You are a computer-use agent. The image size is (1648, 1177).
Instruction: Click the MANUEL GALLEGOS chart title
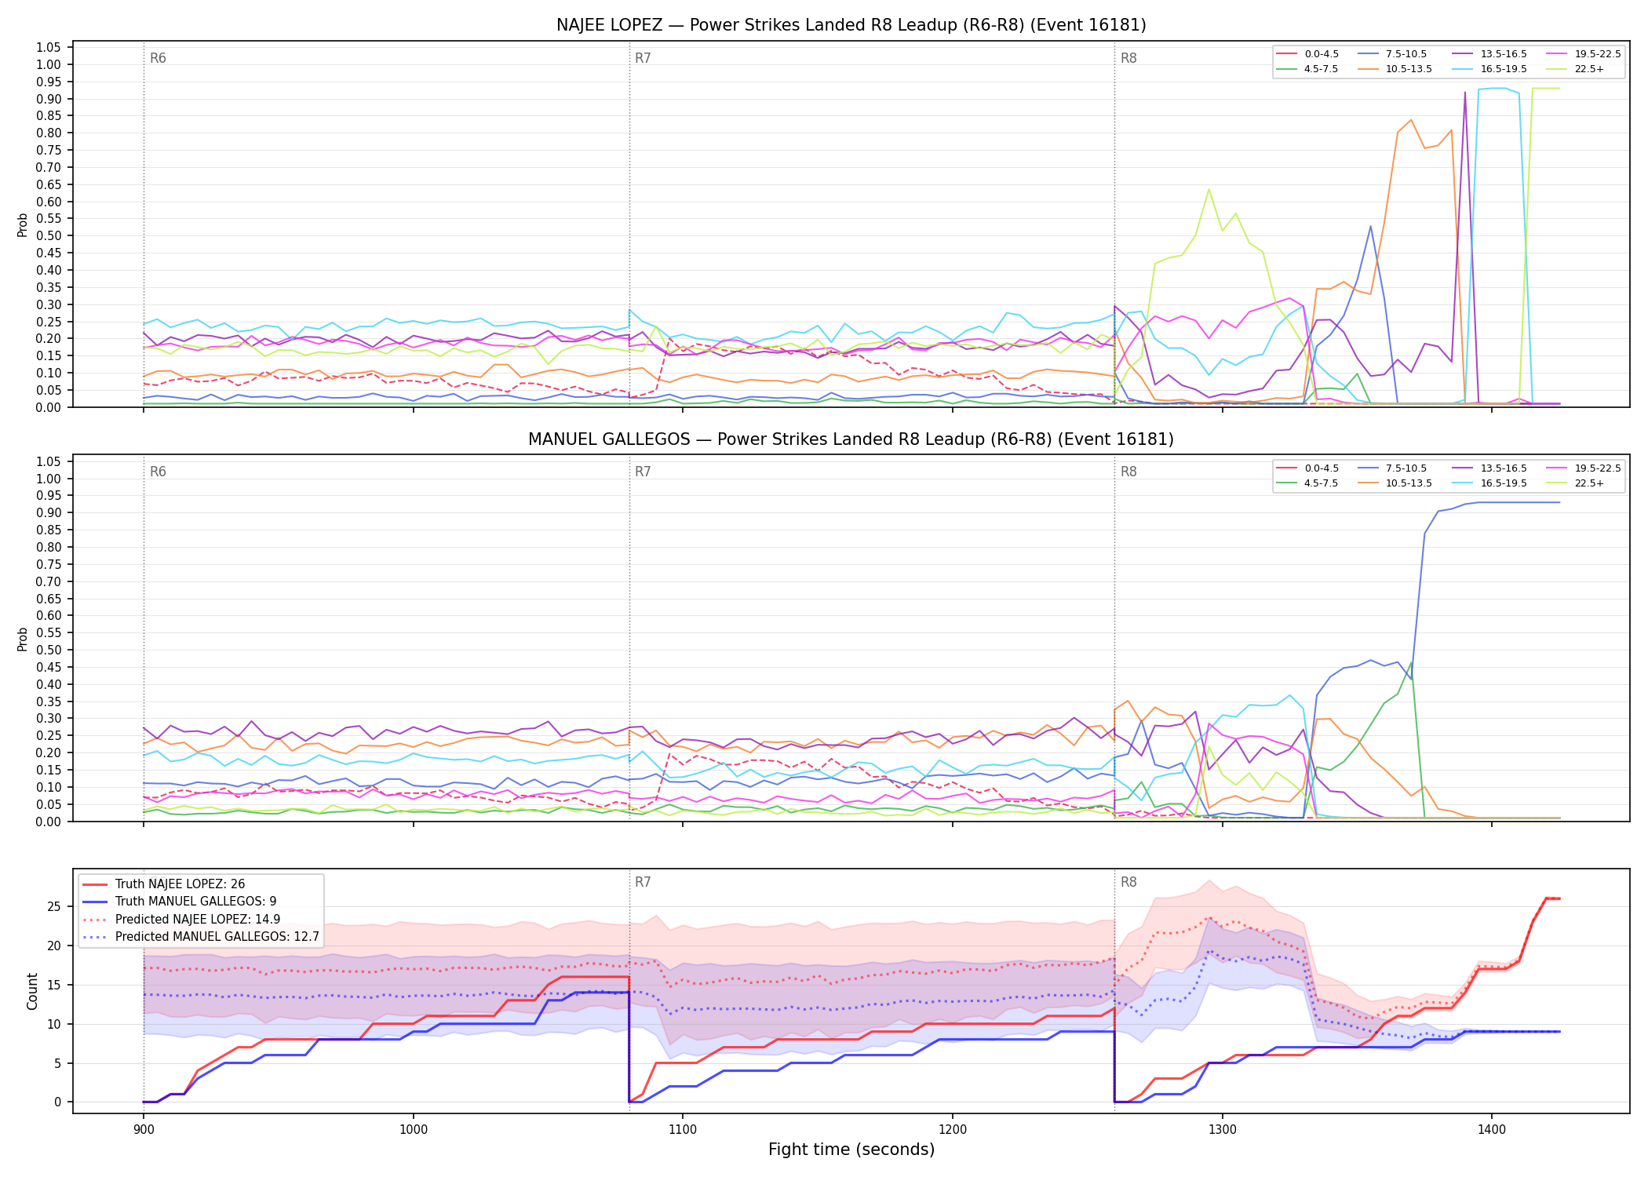[851, 439]
